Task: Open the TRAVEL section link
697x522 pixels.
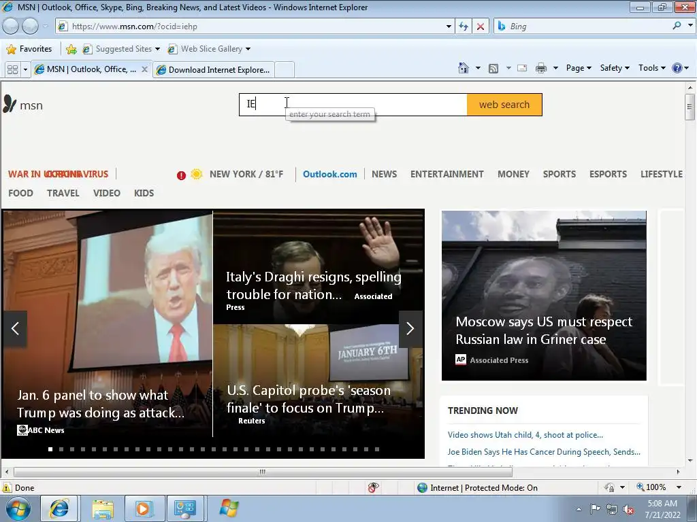Action: click(x=63, y=193)
